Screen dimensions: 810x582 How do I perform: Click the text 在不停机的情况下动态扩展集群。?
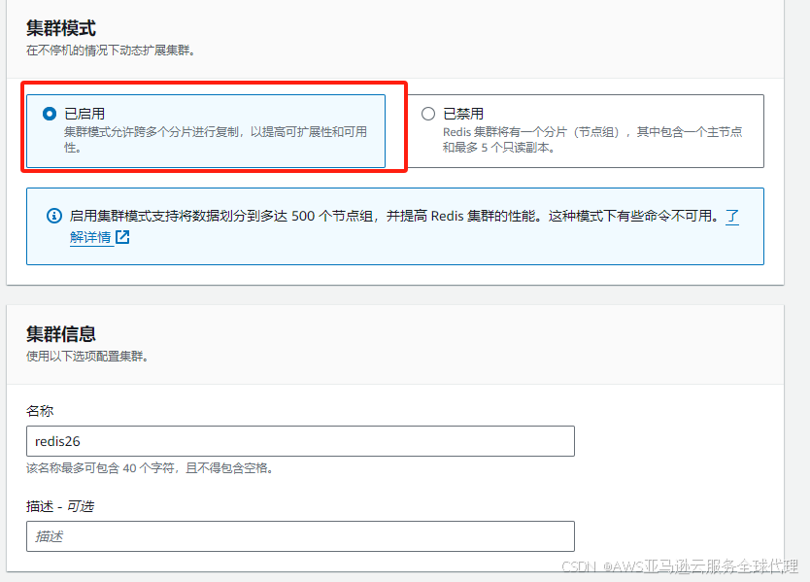tap(111, 51)
